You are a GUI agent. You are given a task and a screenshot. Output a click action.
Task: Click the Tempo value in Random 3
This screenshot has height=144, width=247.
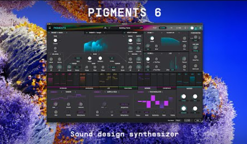click(x=138, y=112)
